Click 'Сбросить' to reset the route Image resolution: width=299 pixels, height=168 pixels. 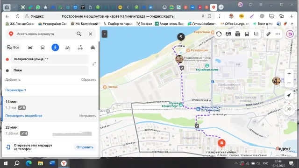click(88, 80)
